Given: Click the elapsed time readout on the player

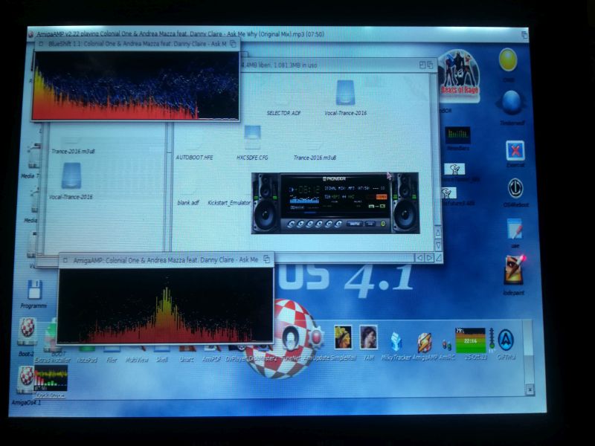Looking at the screenshot, I should point(306,190).
